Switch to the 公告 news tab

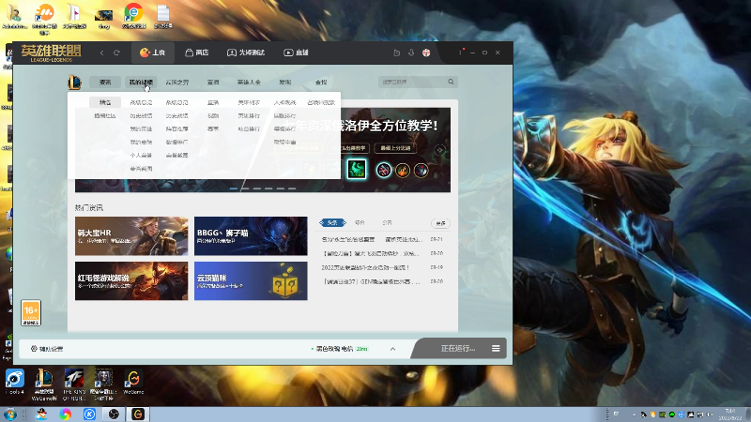tap(387, 222)
